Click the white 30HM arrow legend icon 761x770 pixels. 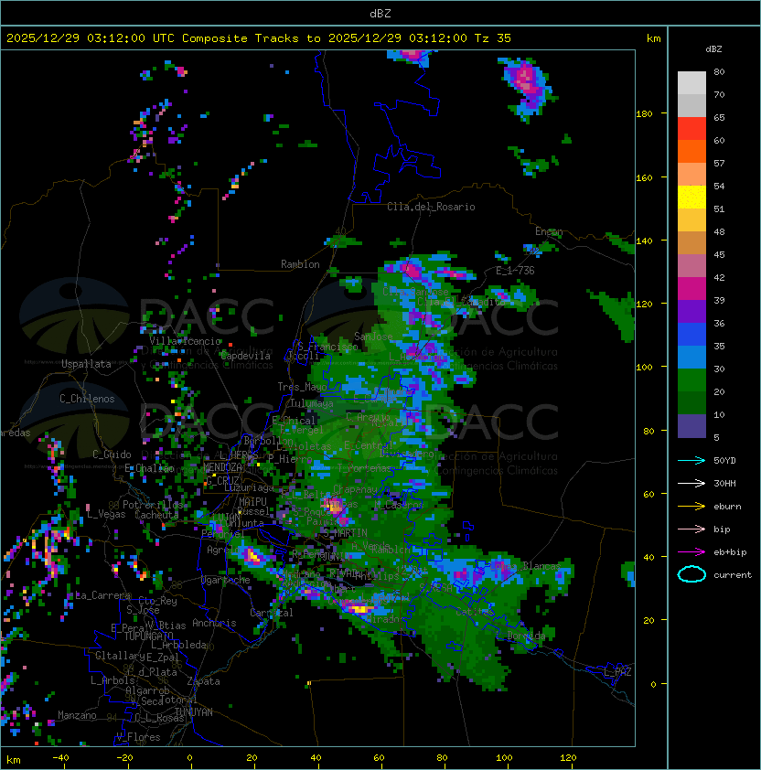691,483
